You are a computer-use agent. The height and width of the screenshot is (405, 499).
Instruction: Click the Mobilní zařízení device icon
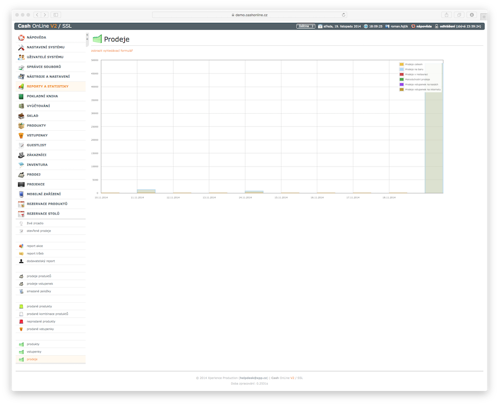point(21,194)
